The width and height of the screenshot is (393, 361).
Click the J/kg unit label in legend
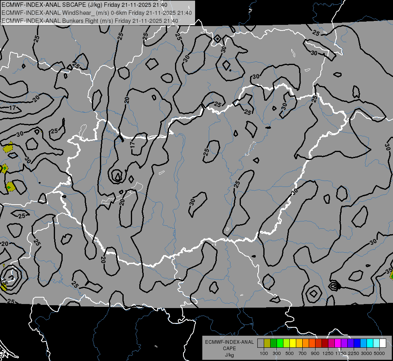point(229,355)
